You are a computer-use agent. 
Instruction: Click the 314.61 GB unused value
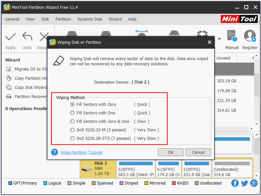click(x=227, y=110)
